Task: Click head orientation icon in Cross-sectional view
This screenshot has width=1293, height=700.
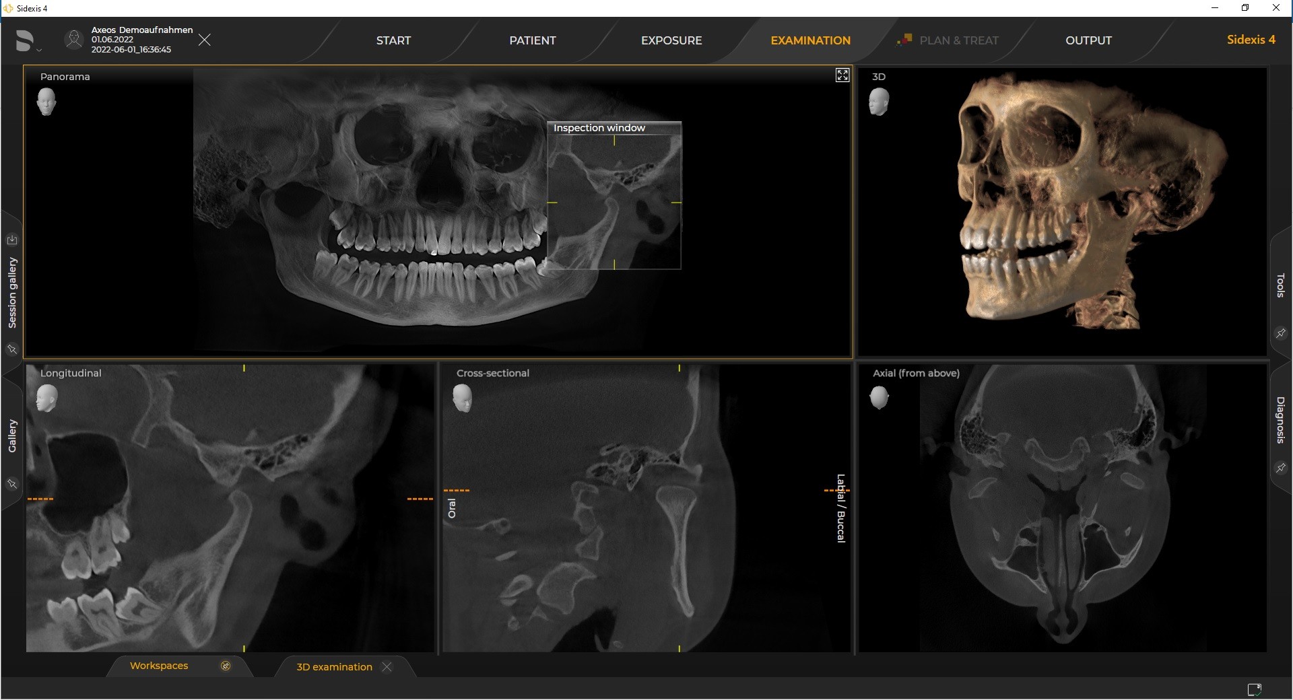Action: 462,398
